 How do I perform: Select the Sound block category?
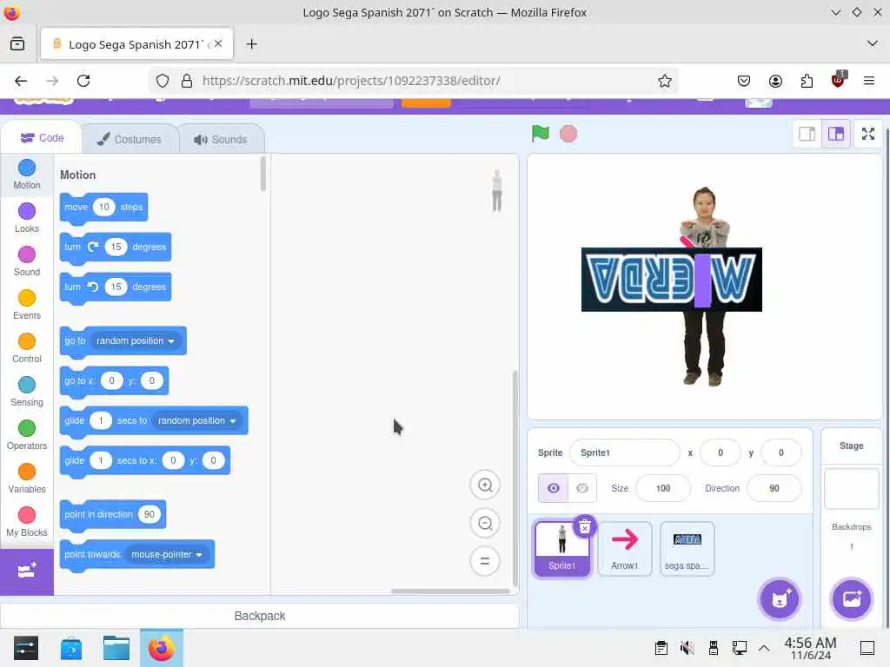[27, 261]
